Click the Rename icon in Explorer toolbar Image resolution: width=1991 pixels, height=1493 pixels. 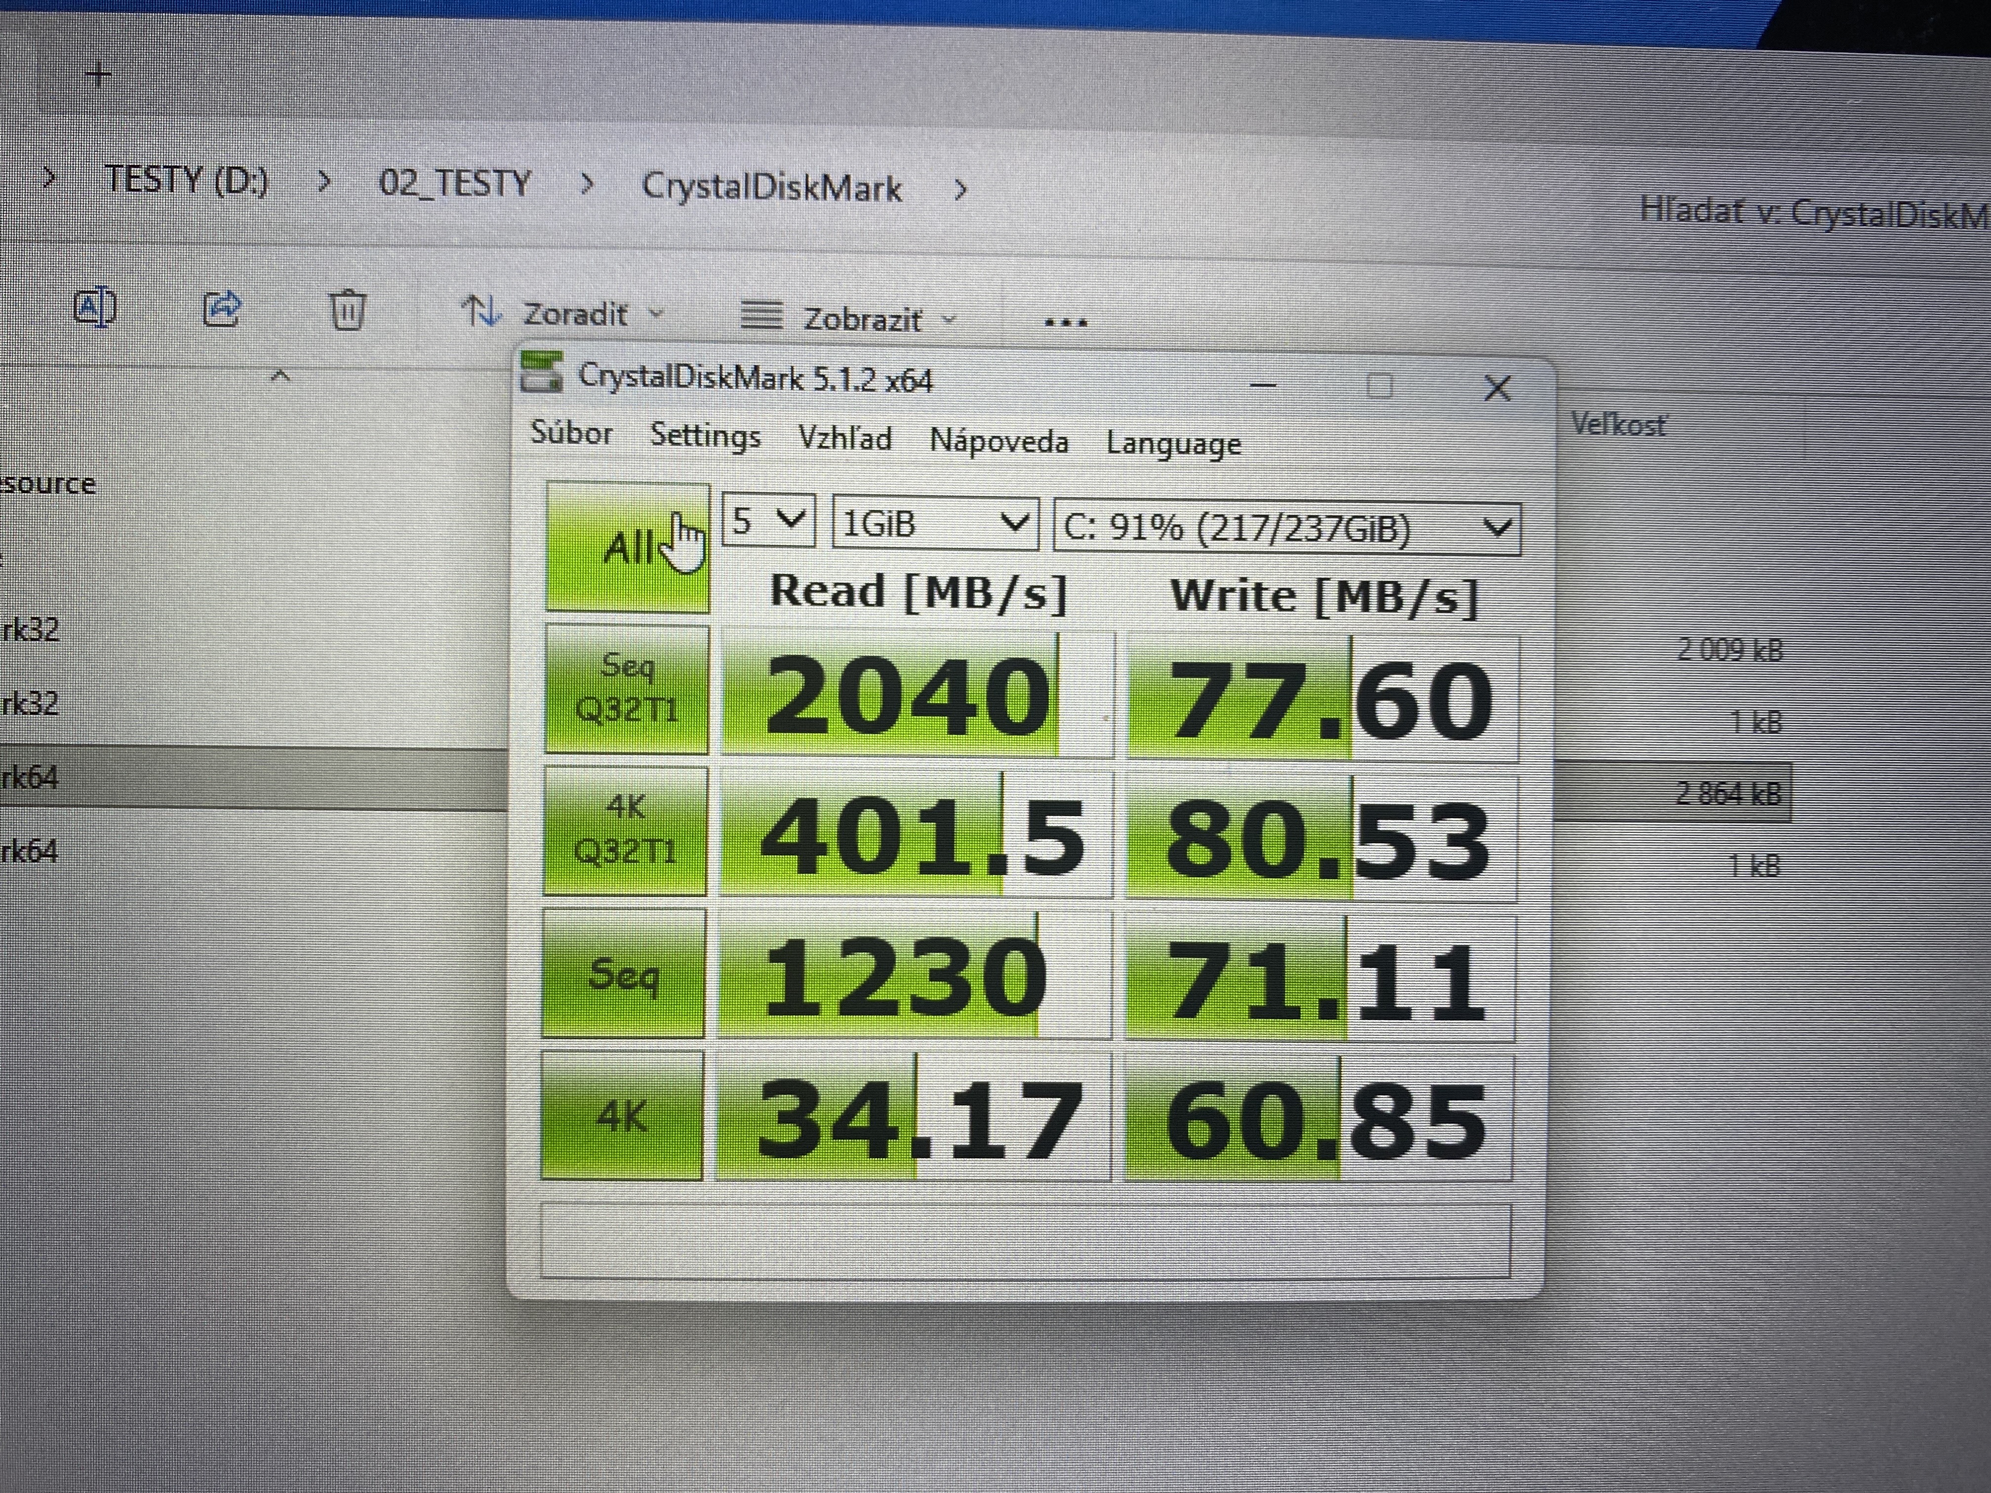point(94,309)
